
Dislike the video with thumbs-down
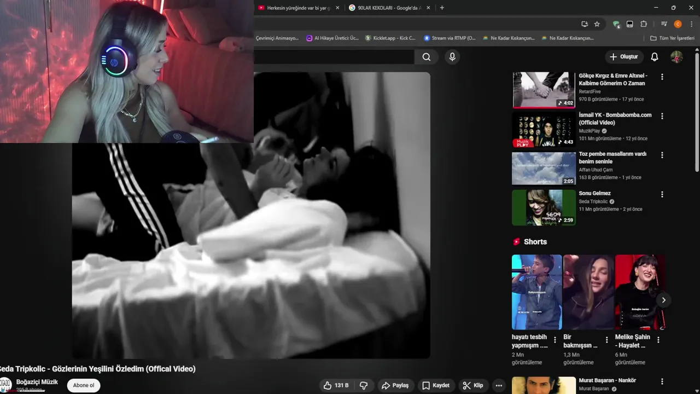[x=364, y=385]
